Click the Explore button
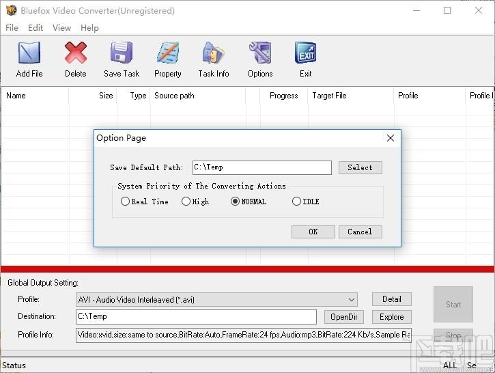This screenshot has height=373, width=495. click(x=392, y=317)
